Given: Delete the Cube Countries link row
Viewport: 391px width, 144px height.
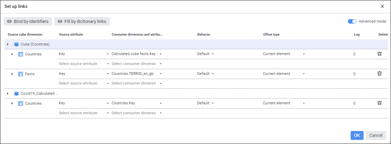Looking at the screenshot, I should [379, 54].
